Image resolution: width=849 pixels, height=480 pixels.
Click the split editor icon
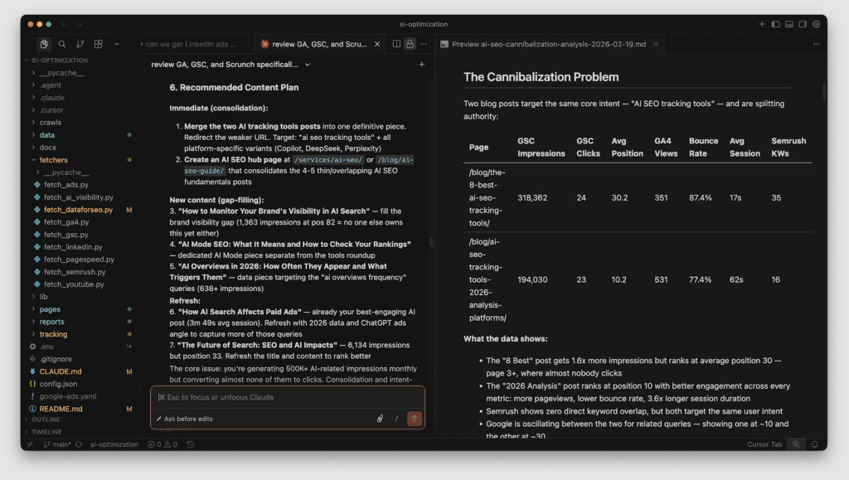point(396,44)
